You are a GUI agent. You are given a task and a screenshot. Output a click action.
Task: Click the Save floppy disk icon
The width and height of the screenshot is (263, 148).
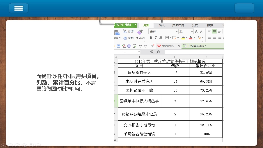(x=118, y=46)
